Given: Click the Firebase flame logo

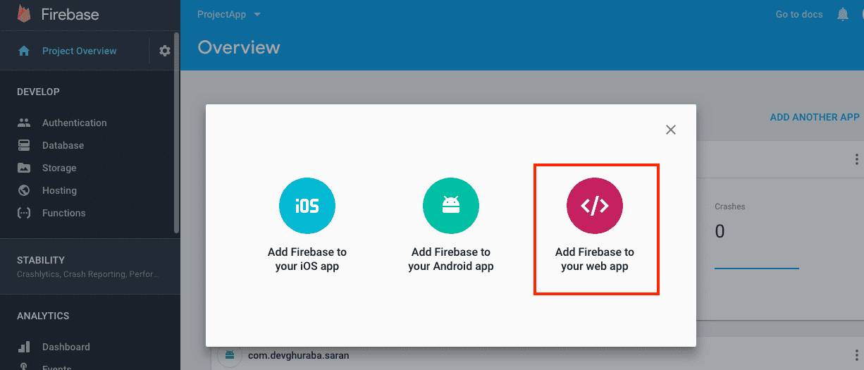Looking at the screenshot, I should point(25,14).
